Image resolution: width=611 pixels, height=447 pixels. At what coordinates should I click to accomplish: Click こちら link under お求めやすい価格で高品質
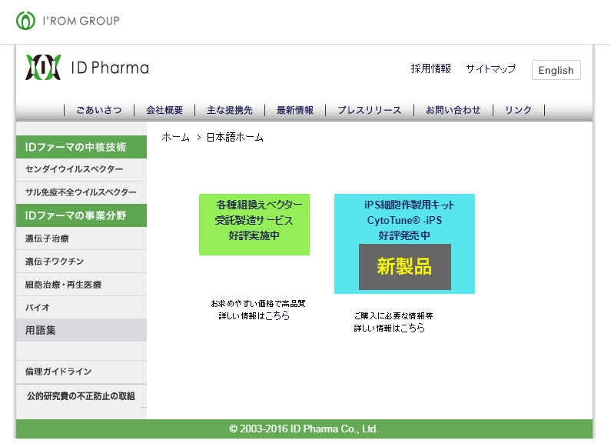277,315
